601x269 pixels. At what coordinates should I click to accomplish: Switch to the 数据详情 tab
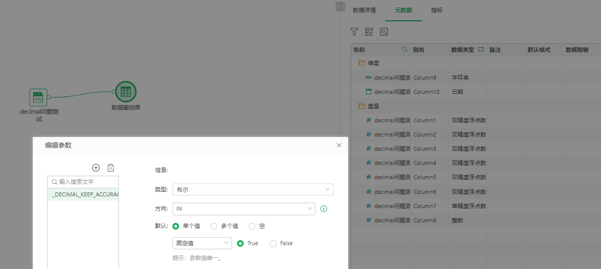coord(364,10)
